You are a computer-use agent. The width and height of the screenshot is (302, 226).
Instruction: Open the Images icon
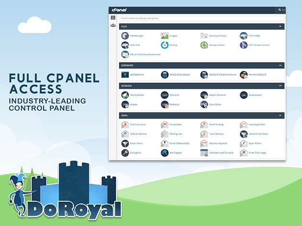164,36
